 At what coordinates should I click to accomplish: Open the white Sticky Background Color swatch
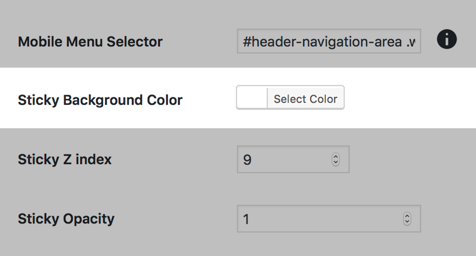coord(252,99)
